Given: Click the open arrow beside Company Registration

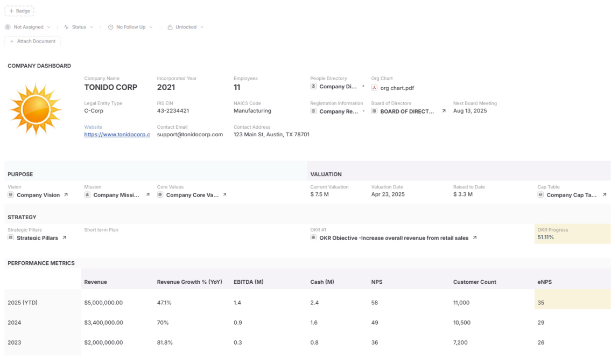Looking at the screenshot, I should (363, 111).
